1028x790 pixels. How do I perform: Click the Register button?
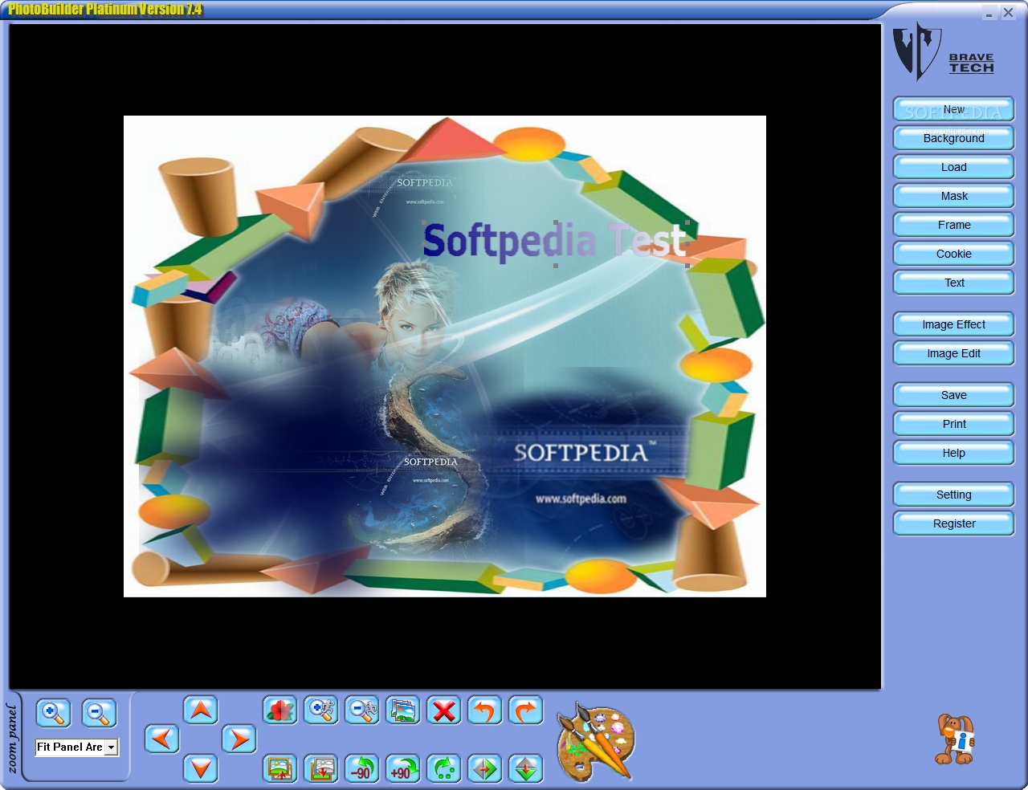pos(954,523)
